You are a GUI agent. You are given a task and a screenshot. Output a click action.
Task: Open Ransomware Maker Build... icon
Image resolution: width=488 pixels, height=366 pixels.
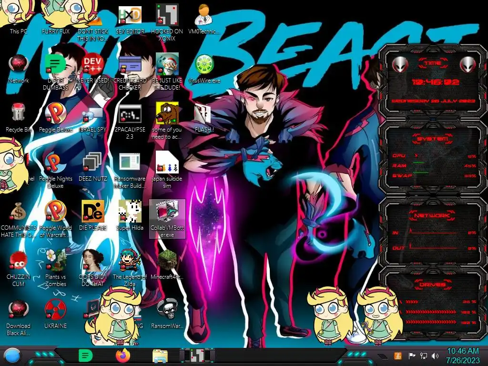point(130,171)
